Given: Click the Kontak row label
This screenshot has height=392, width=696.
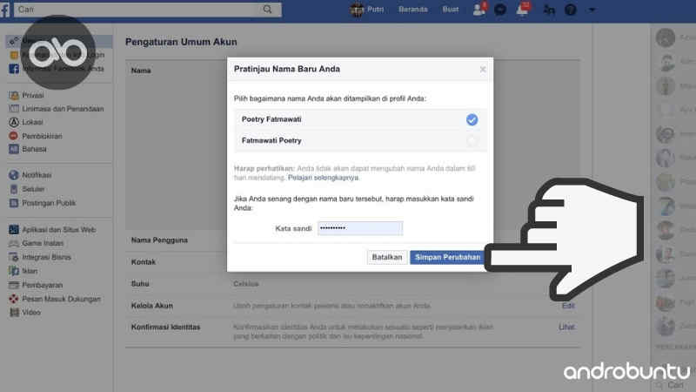Looking at the screenshot, I should point(144,262).
